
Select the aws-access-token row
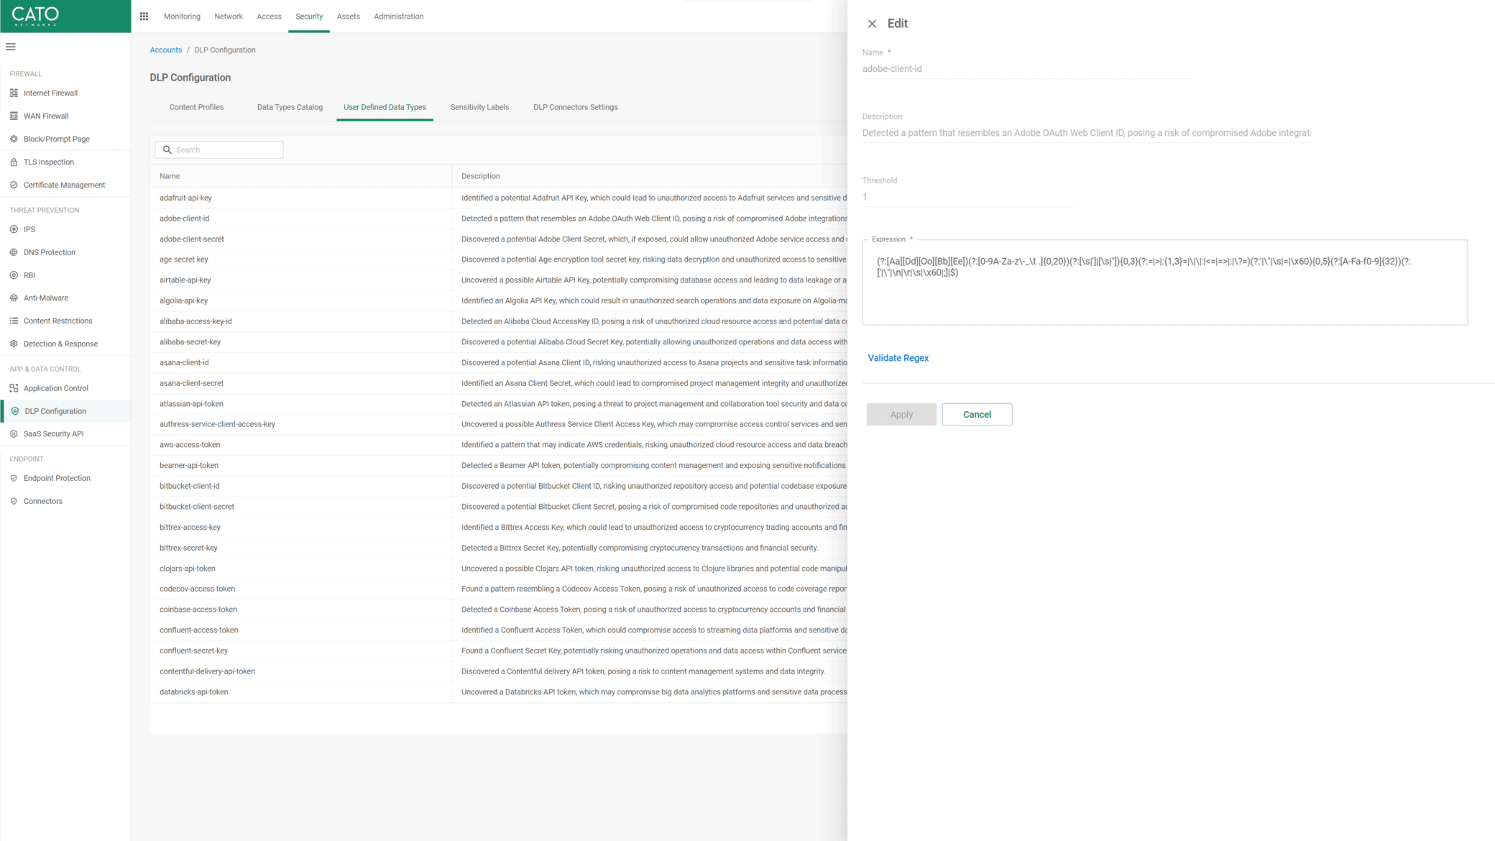(190, 445)
